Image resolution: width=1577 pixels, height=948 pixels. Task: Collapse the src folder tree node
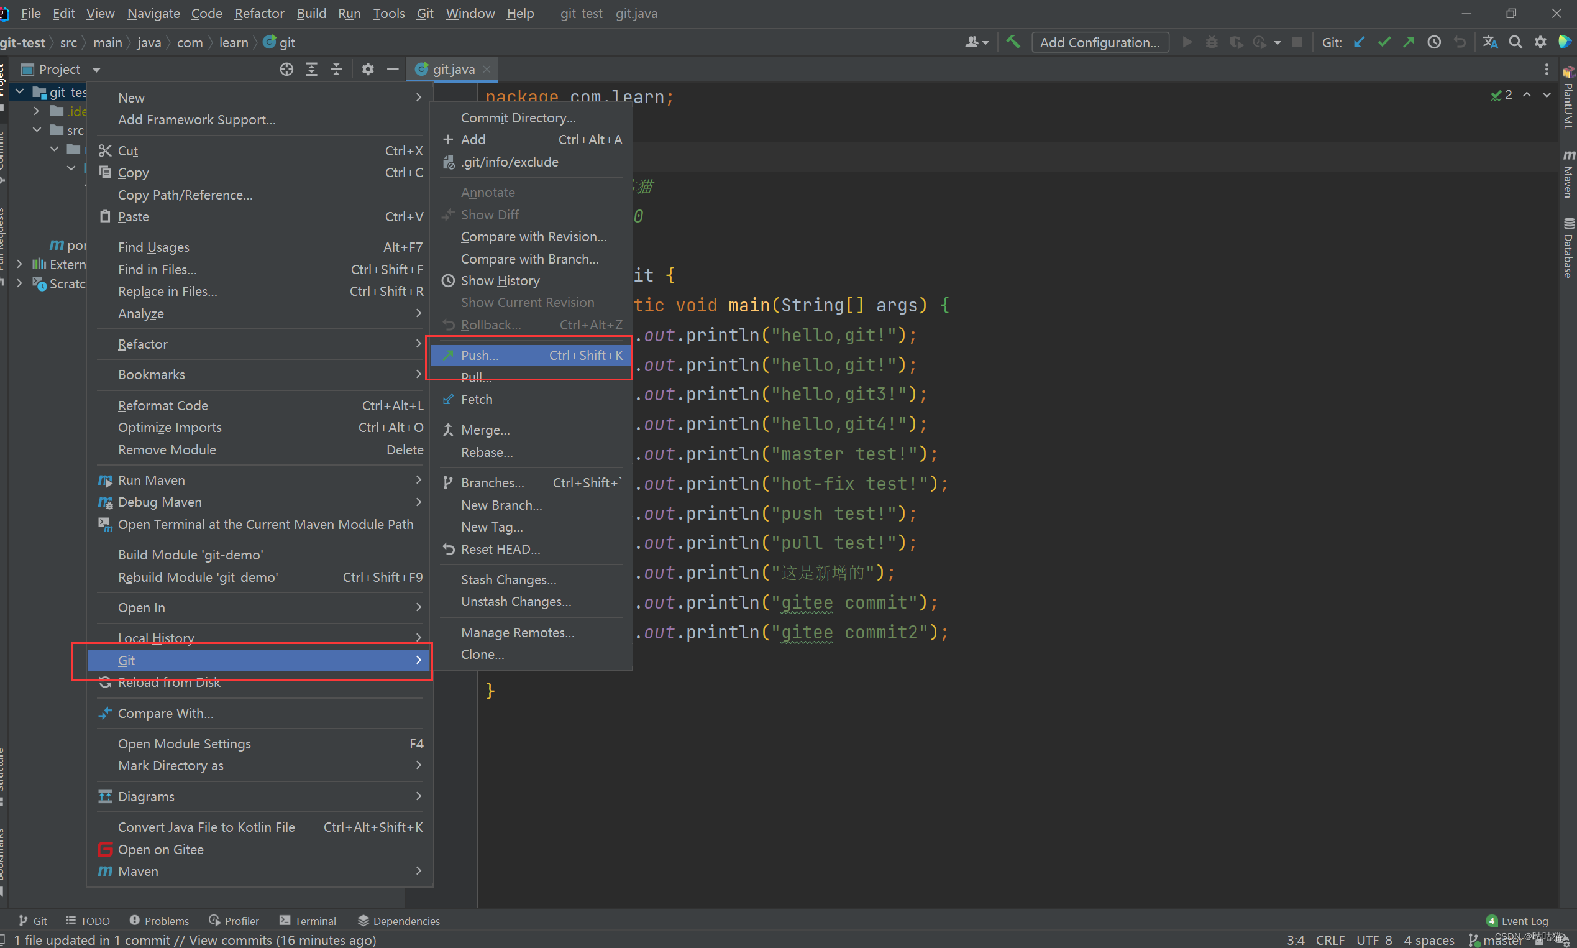pyautogui.click(x=37, y=131)
